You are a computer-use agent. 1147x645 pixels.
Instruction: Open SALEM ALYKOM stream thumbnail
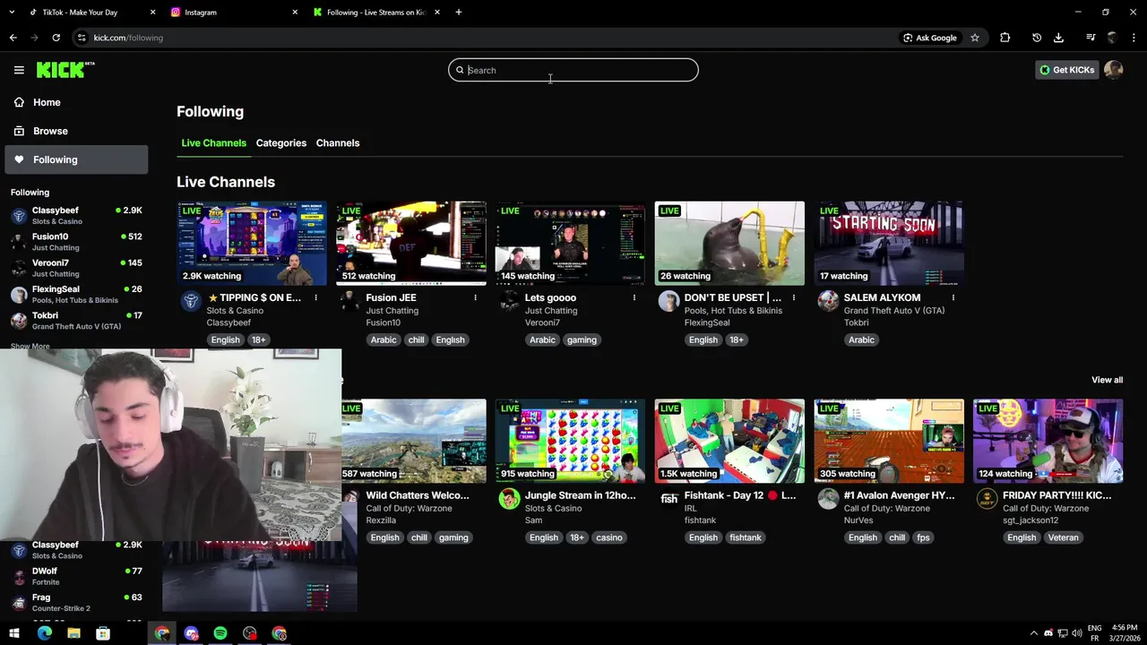click(889, 243)
